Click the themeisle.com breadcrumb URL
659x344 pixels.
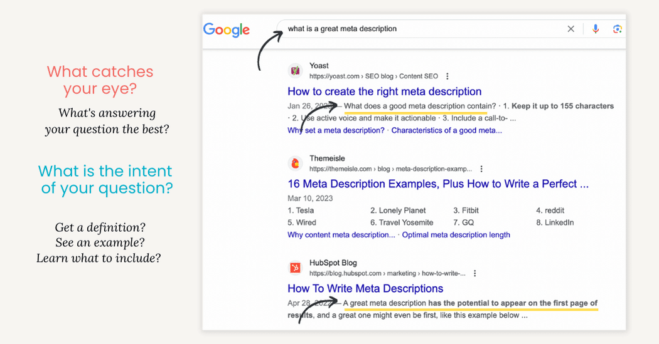391,169
